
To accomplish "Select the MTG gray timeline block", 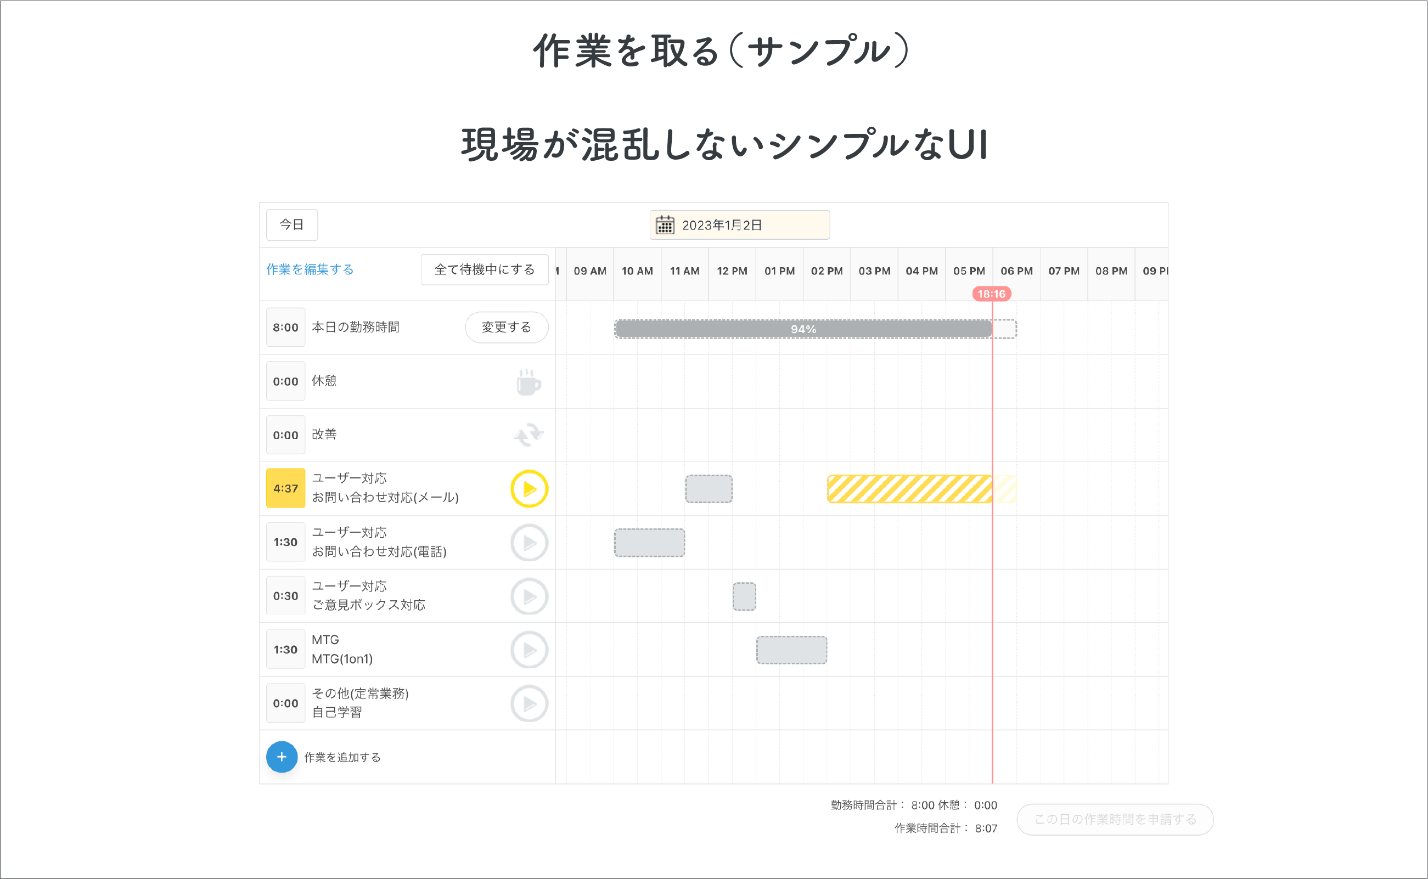I will [x=791, y=650].
